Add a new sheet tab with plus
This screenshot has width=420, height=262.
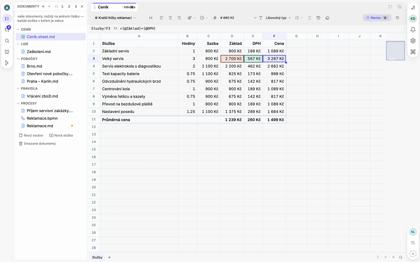(109, 257)
